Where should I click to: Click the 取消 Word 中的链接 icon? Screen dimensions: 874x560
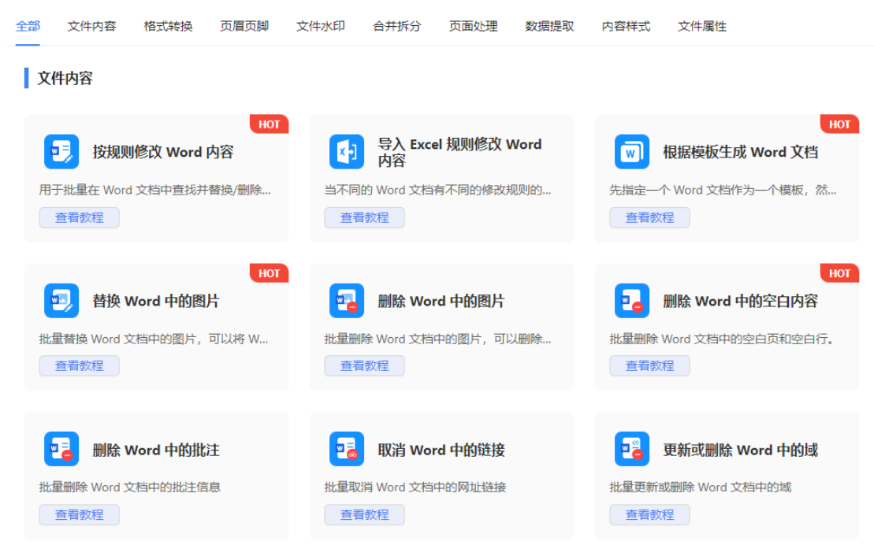[x=347, y=450]
